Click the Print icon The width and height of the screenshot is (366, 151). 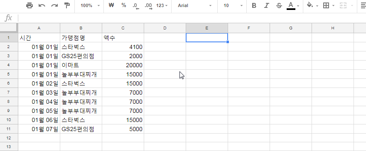(29, 5)
